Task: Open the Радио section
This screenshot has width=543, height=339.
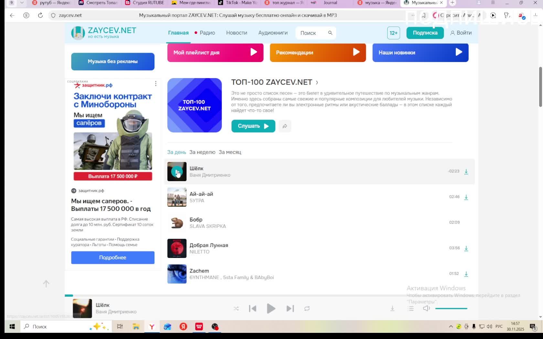Action: point(207,33)
